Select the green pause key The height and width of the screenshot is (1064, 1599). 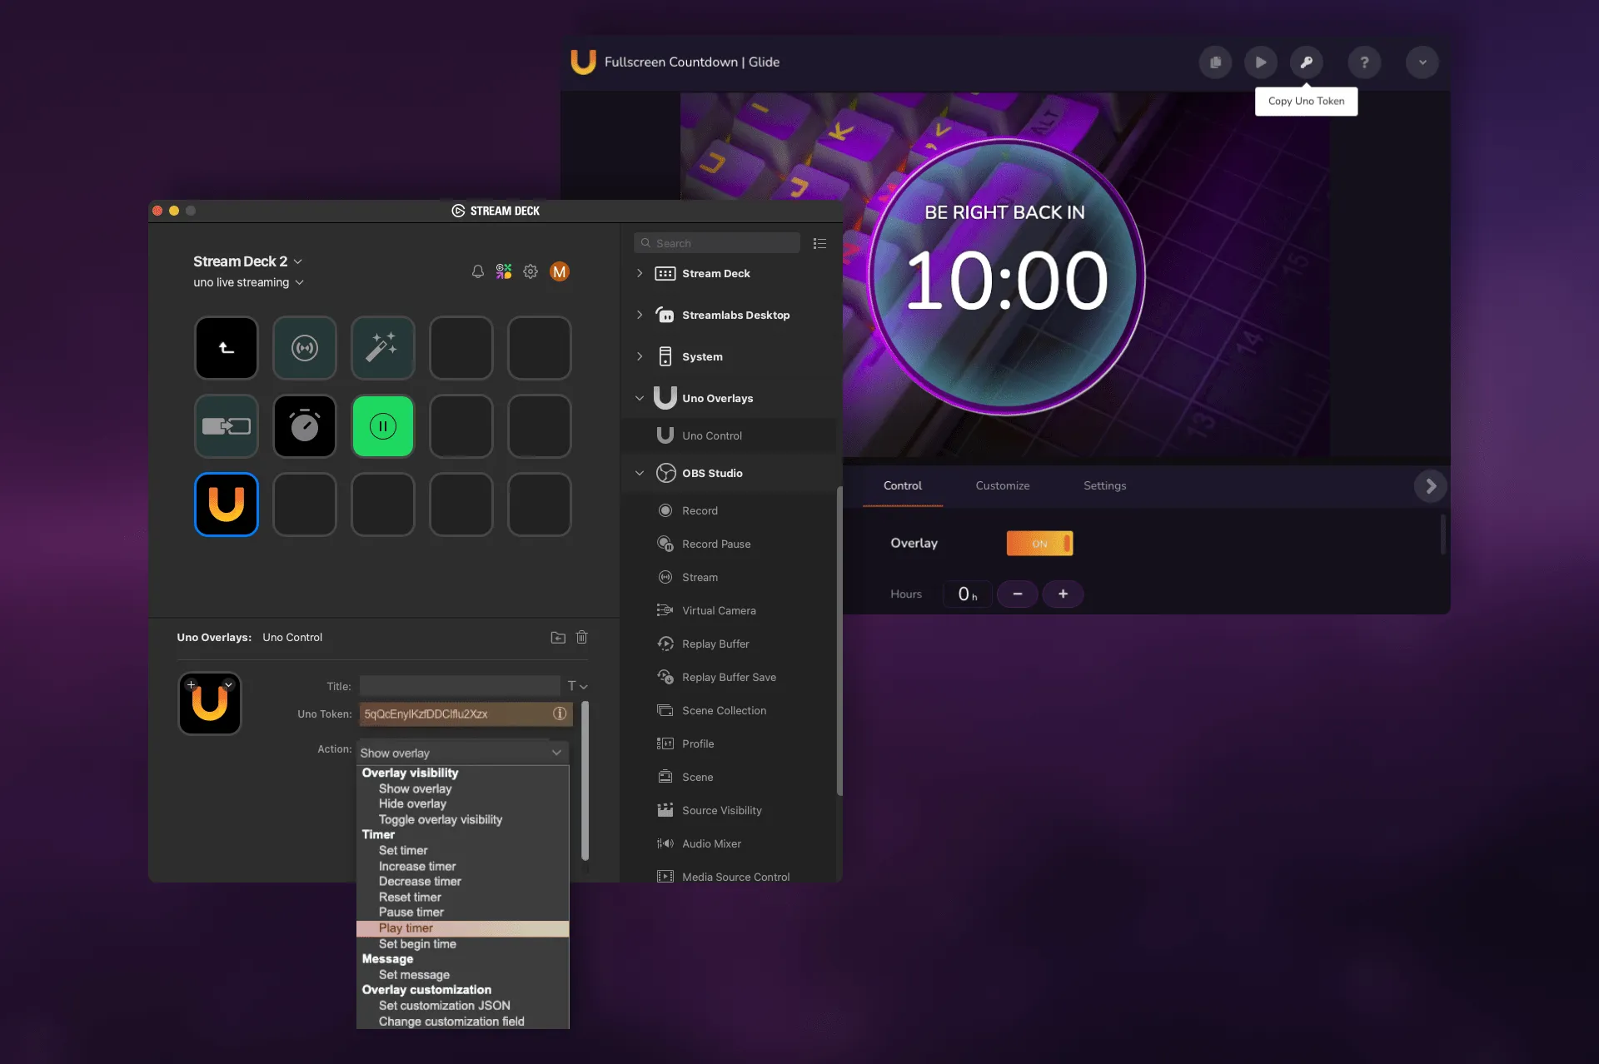383,426
